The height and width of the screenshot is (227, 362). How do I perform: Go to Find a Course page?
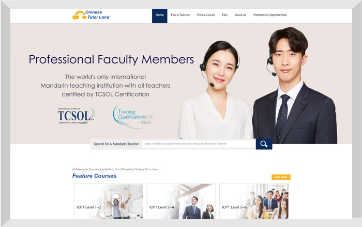pyautogui.click(x=206, y=15)
